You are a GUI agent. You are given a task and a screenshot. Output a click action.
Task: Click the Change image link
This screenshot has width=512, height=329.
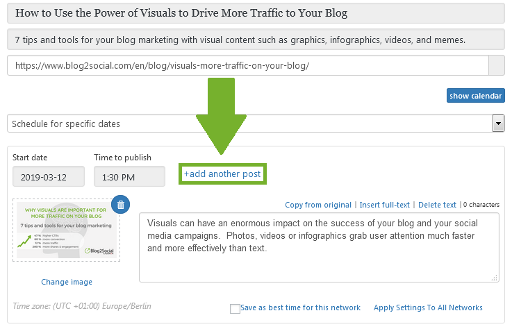(x=67, y=282)
